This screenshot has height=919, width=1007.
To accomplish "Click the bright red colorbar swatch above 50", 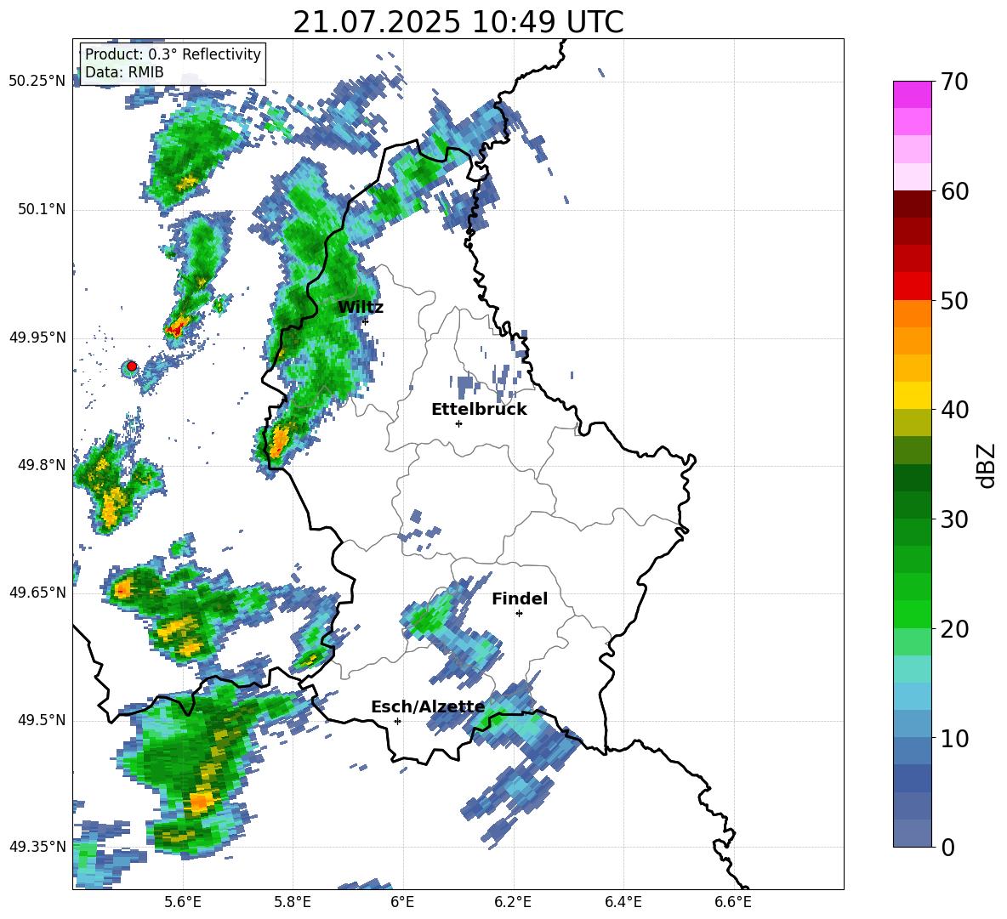I will [x=913, y=286].
